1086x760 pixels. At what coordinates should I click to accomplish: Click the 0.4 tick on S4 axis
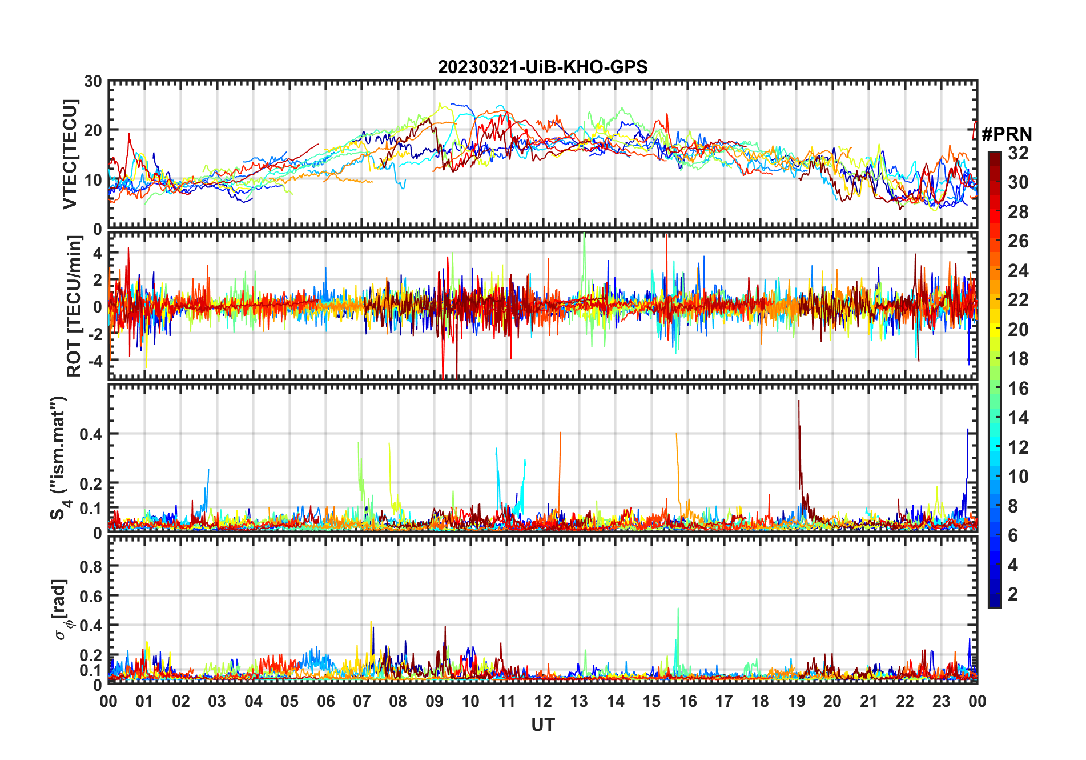click(x=90, y=434)
